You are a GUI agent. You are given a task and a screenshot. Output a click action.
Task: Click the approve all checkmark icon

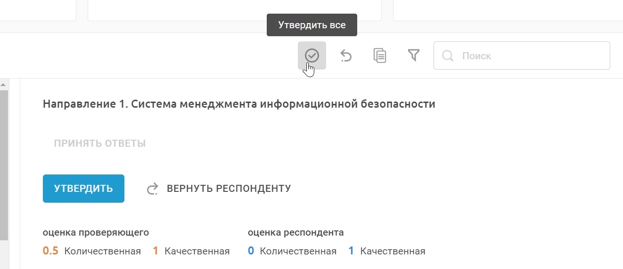(312, 55)
